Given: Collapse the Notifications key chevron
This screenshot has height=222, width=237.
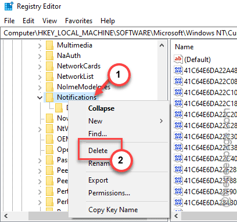Looking at the screenshot, I should (x=39, y=97).
